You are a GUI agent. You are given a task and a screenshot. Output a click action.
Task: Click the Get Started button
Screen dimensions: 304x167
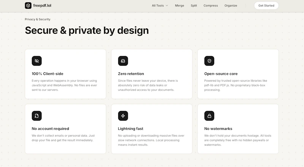click(266, 6)
